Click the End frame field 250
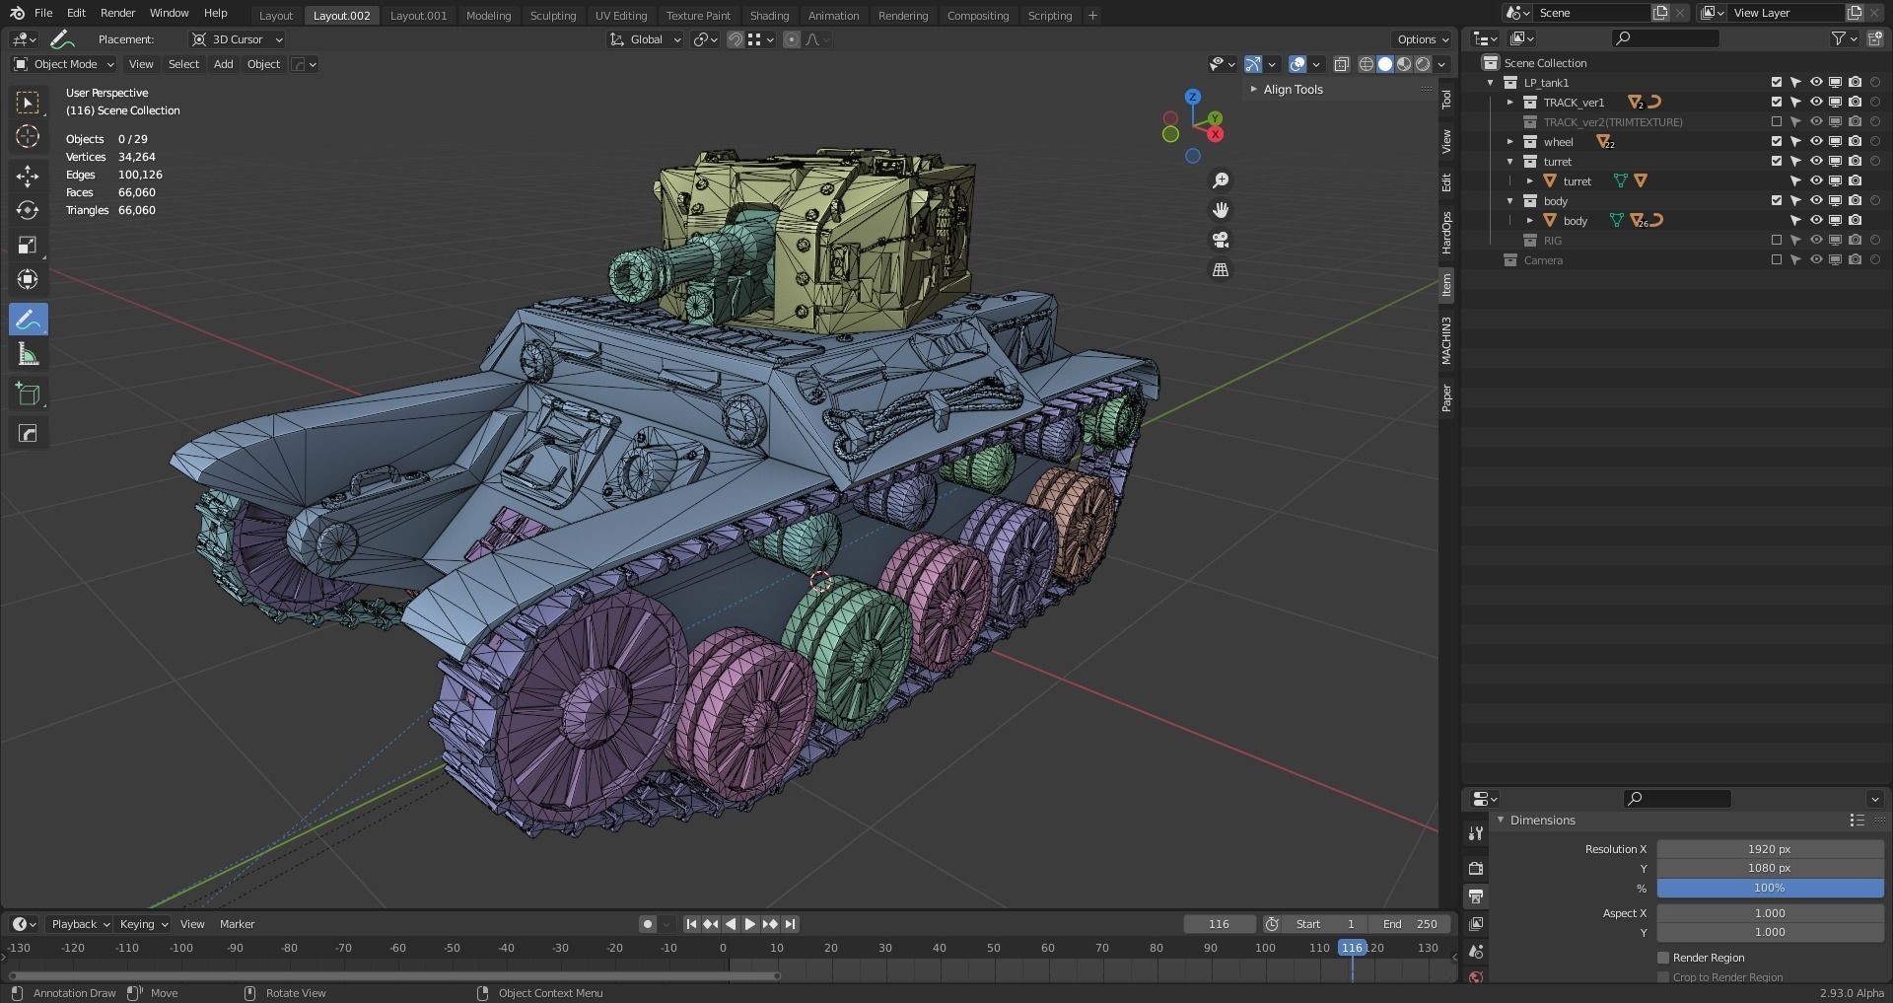Viewport: 1893px width, 1003px height. [1410, 924]
